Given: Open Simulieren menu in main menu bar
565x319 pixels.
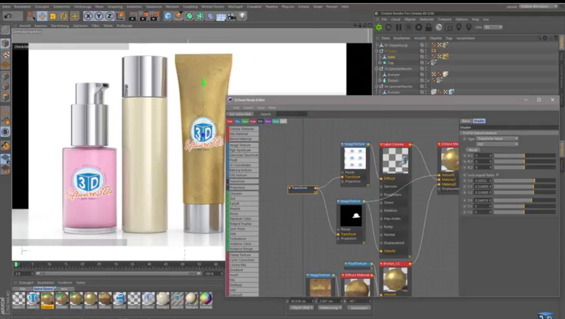Looking at the screenshot, I should (x=154, y=6).
